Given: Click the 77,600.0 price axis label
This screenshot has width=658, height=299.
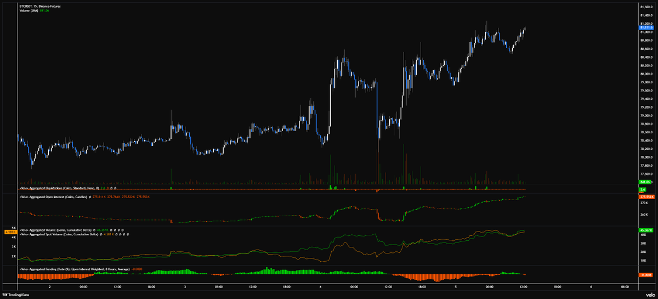Looking at the screenshot, I should (x=646, y=174).
